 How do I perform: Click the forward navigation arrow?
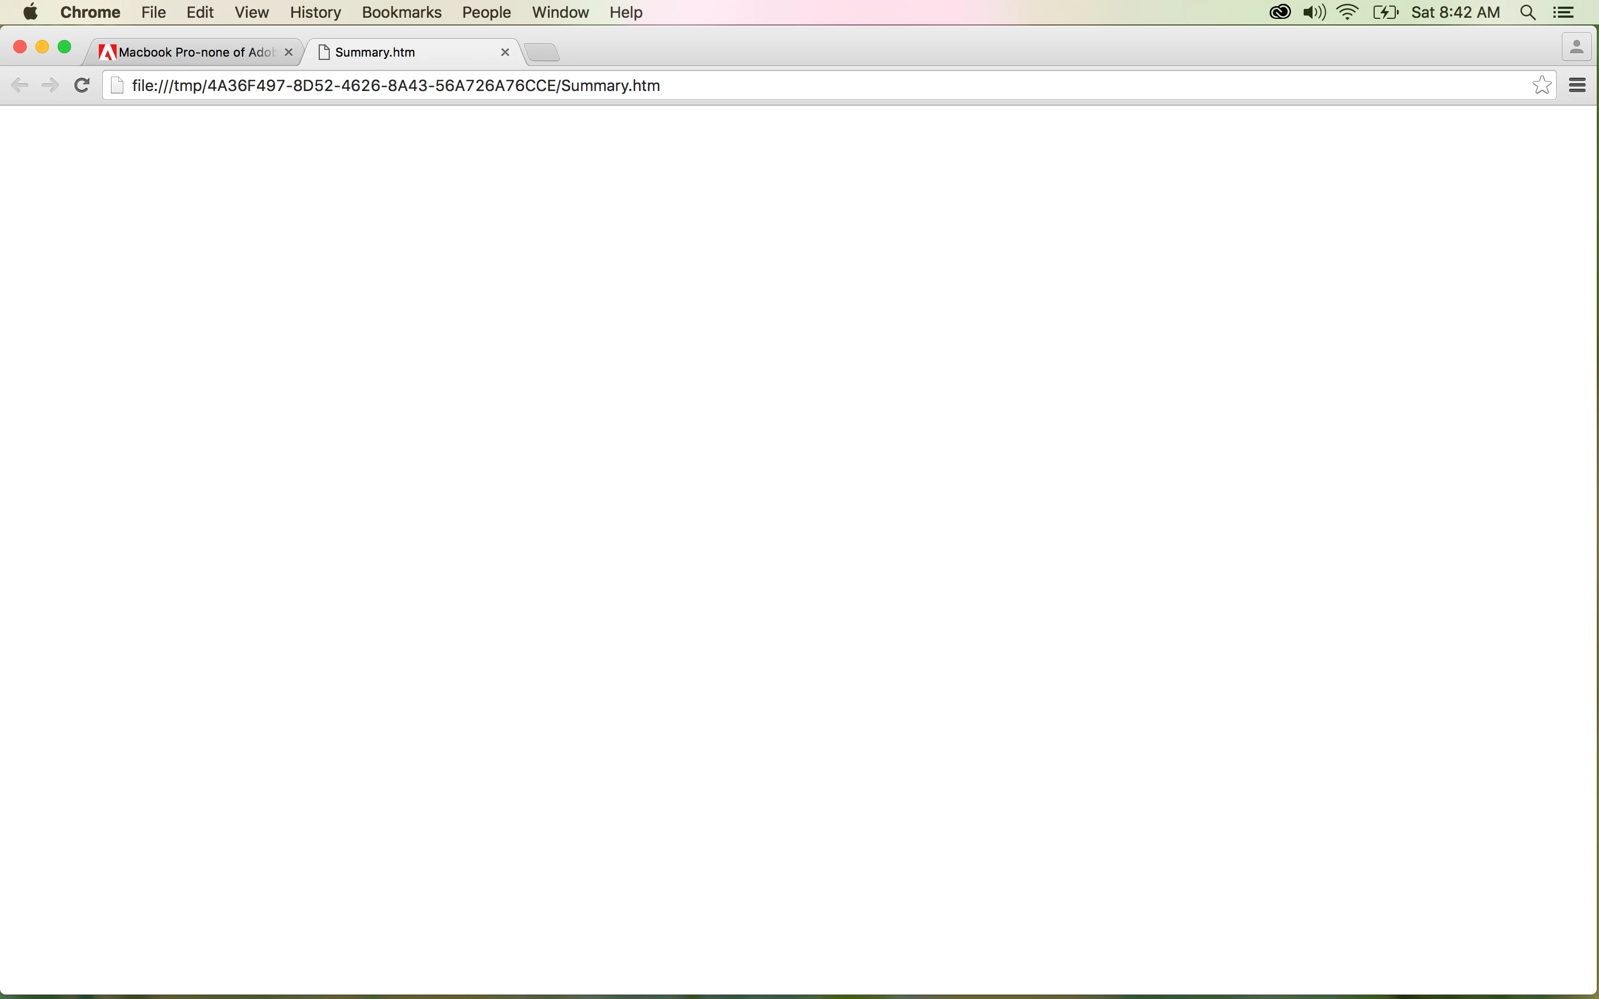50,85
